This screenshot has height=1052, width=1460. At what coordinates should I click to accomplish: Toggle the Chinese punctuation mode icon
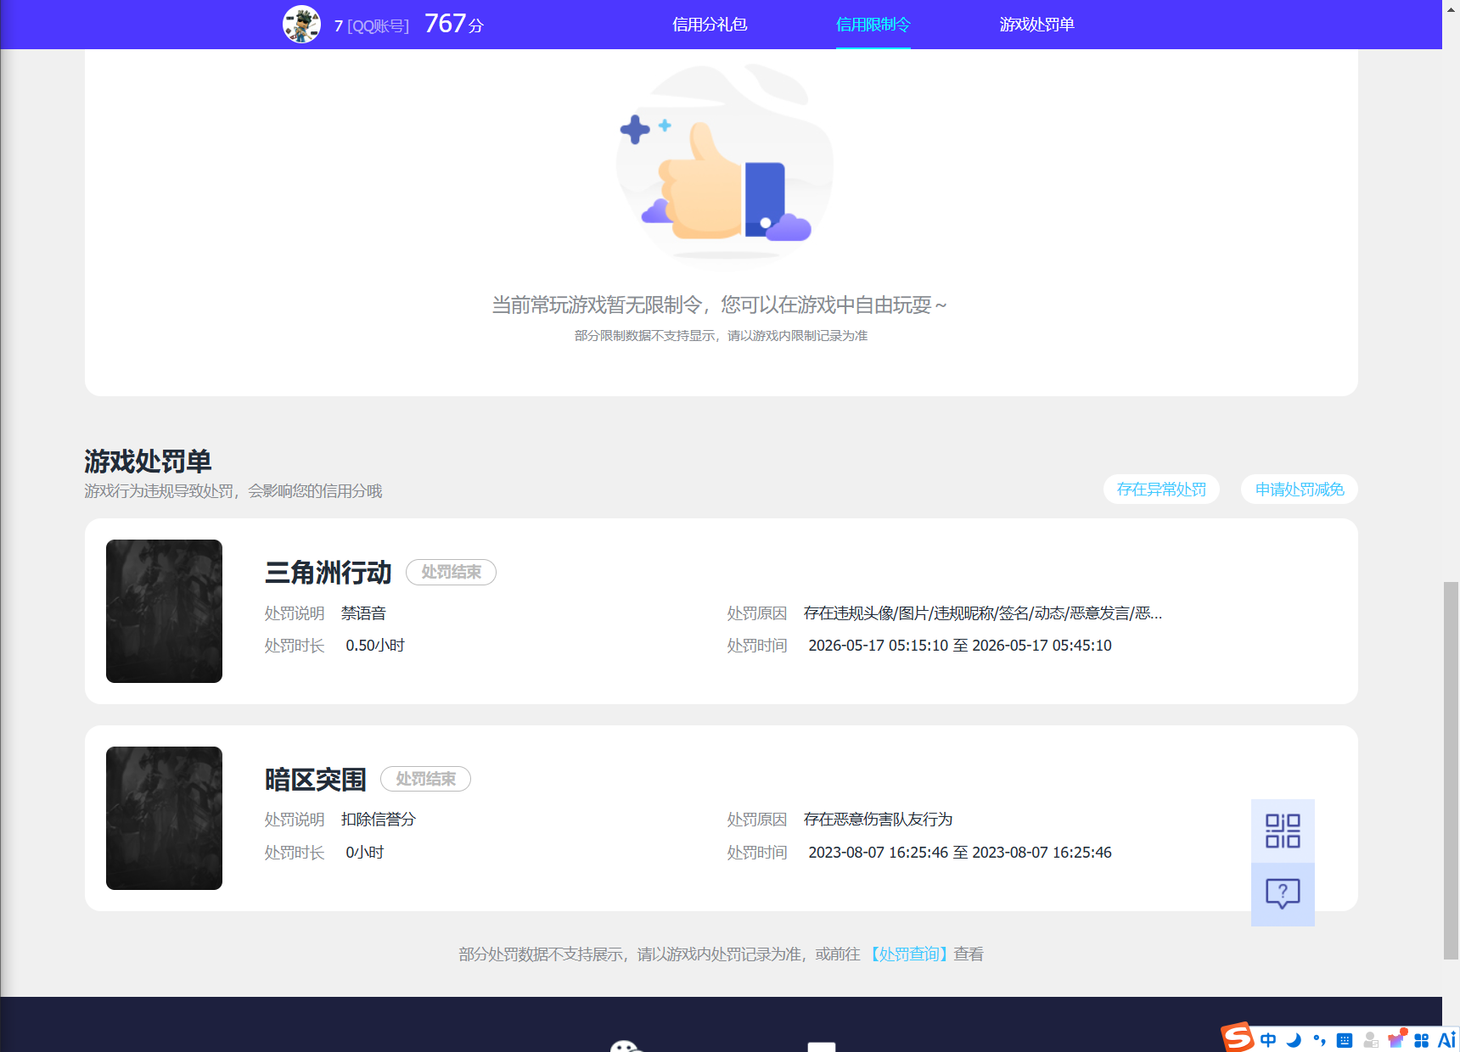click(1319, 1040)
